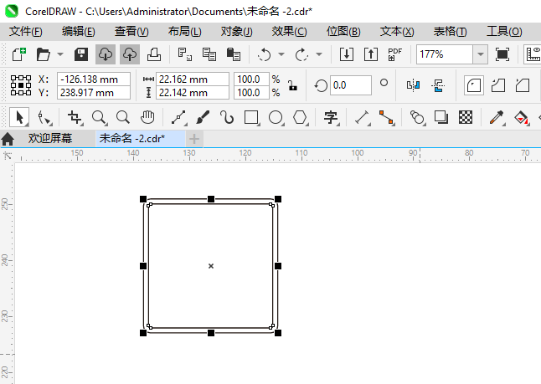
Task: Toggle rulers with the ruler icon
Action: click(x=533, y=54)
